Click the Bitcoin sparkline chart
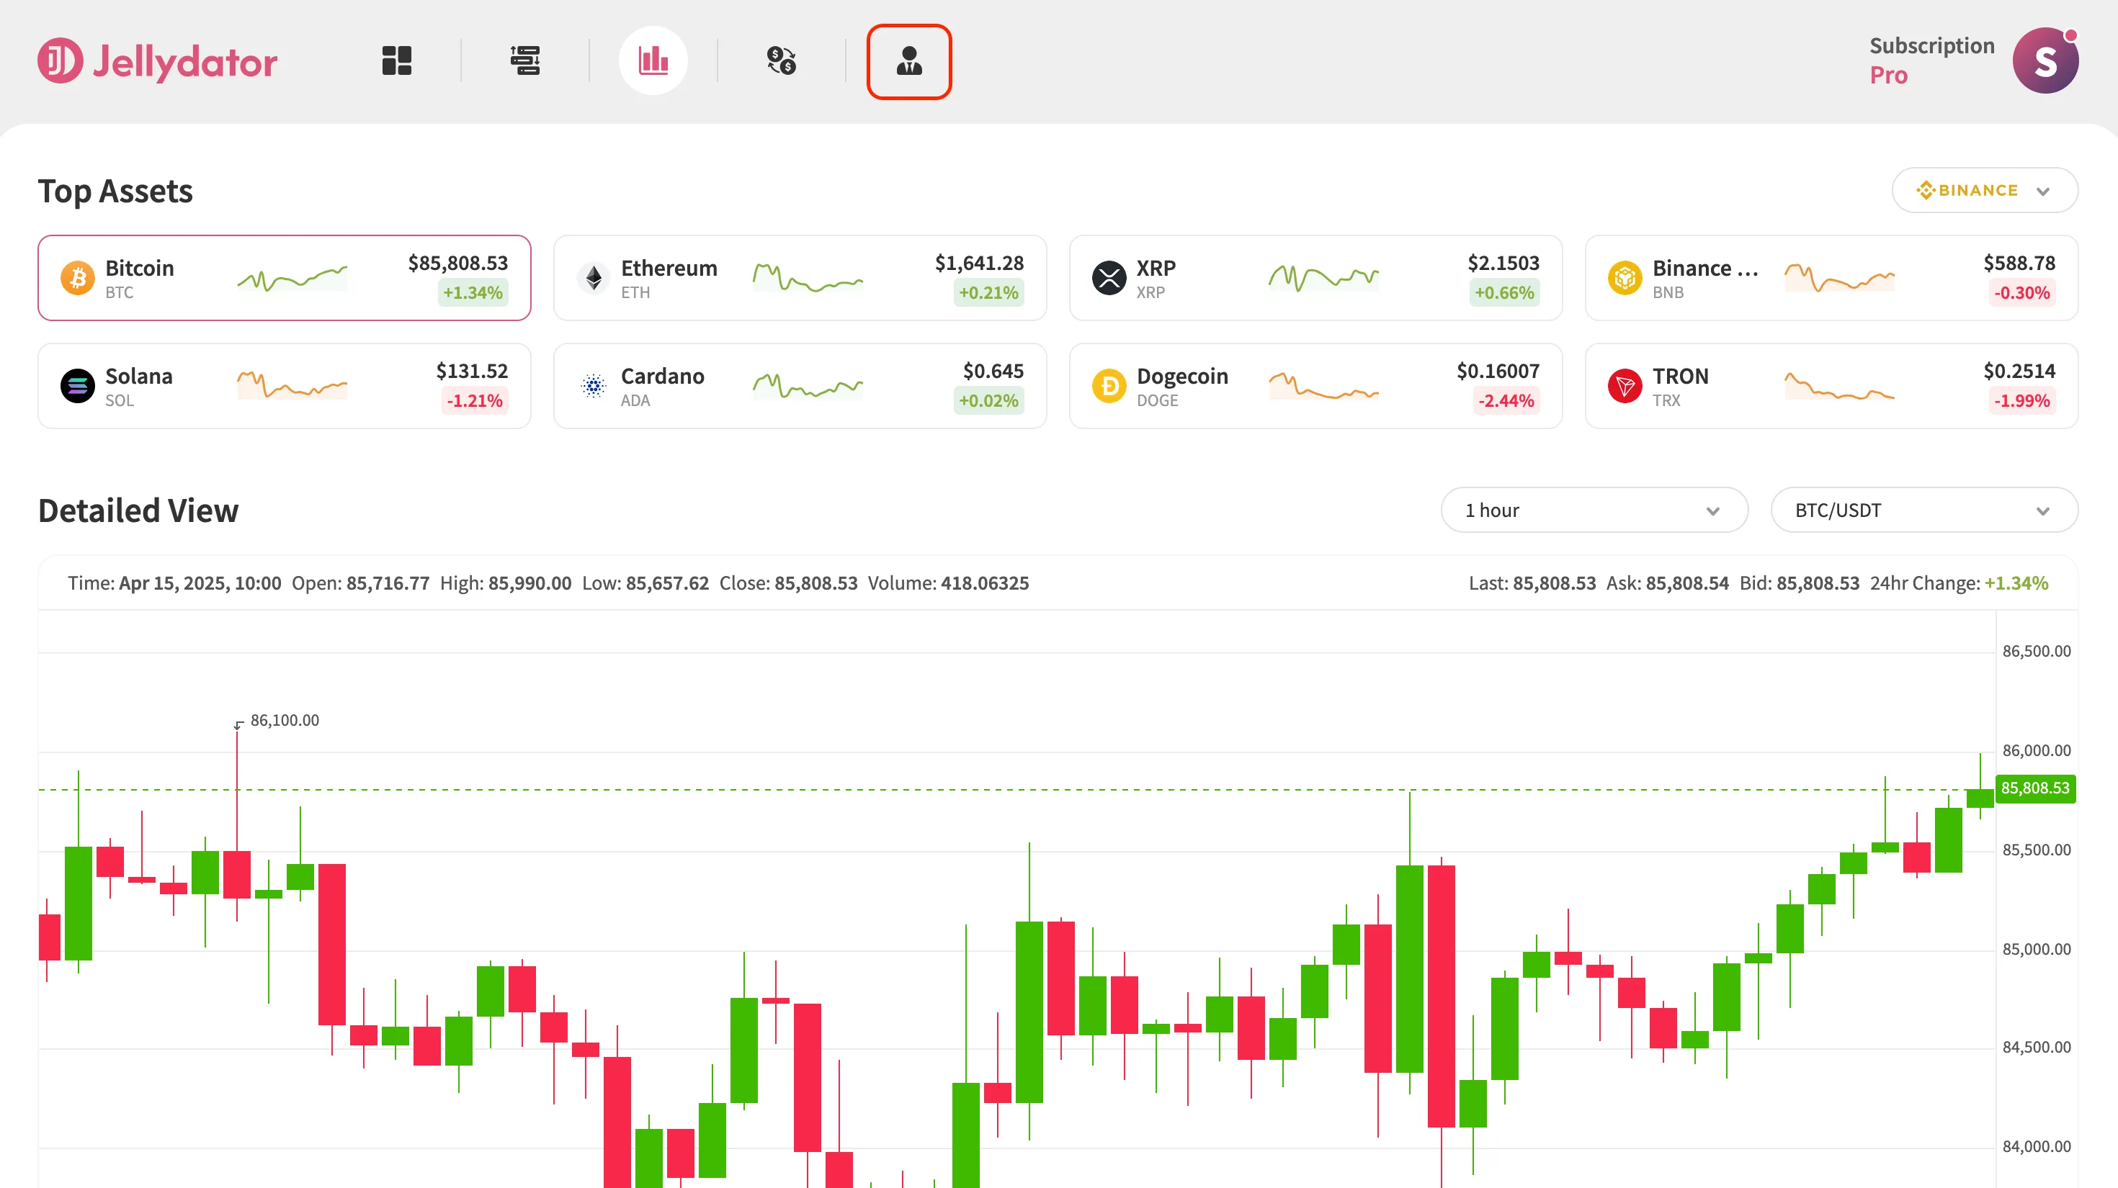The height and width of the screenshot is (1188, 2118). pyautogui.click(x=292, y=279)
